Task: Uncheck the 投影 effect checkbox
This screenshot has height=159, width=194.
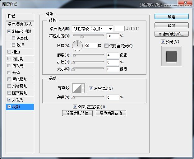Action: click(9, 106)
